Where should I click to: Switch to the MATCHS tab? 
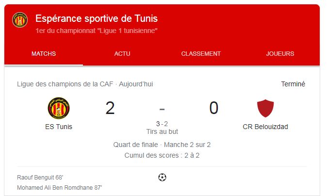pyautogui.click(x=44, y=54)
